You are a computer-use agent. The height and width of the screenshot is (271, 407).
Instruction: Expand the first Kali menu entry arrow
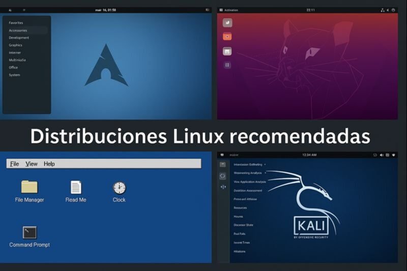tap(265, 164)
